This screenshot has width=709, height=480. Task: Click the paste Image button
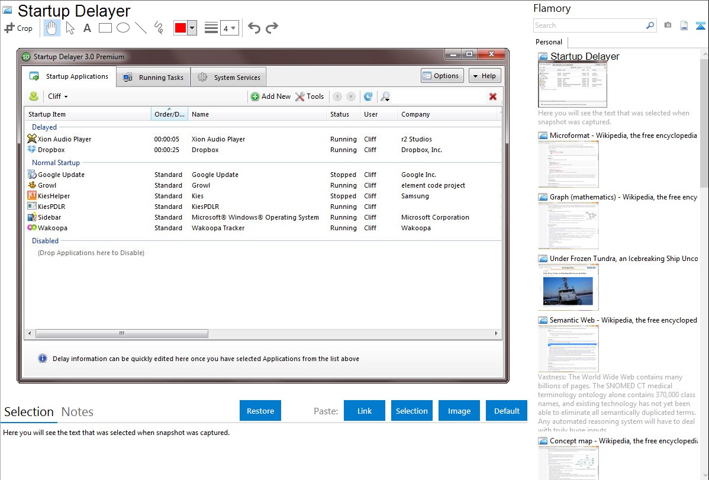[x=459, y=410]
